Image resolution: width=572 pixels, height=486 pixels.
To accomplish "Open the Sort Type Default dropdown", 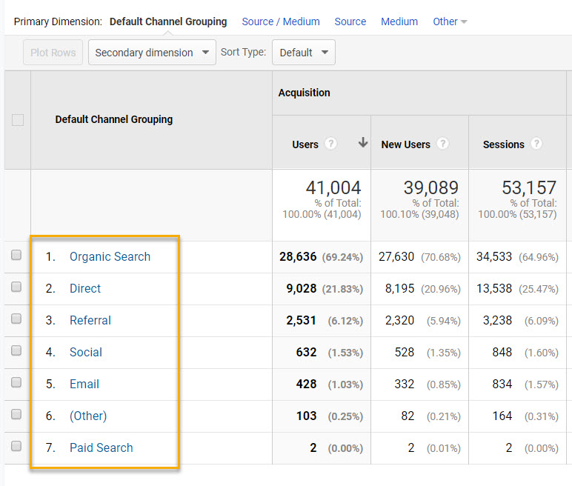I will (x=304, y=52).
